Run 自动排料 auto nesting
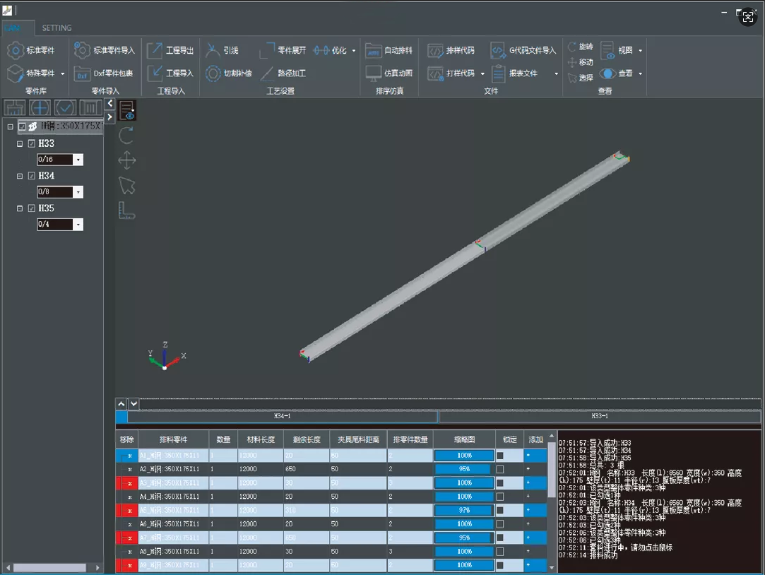Image resolution: width=765 pixels, height=575 pixels. click(x=373, y=51)
